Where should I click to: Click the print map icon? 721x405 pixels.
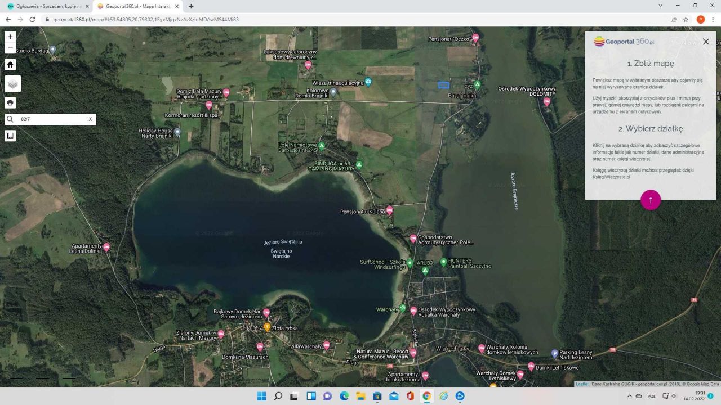click(x=10, y=102)
